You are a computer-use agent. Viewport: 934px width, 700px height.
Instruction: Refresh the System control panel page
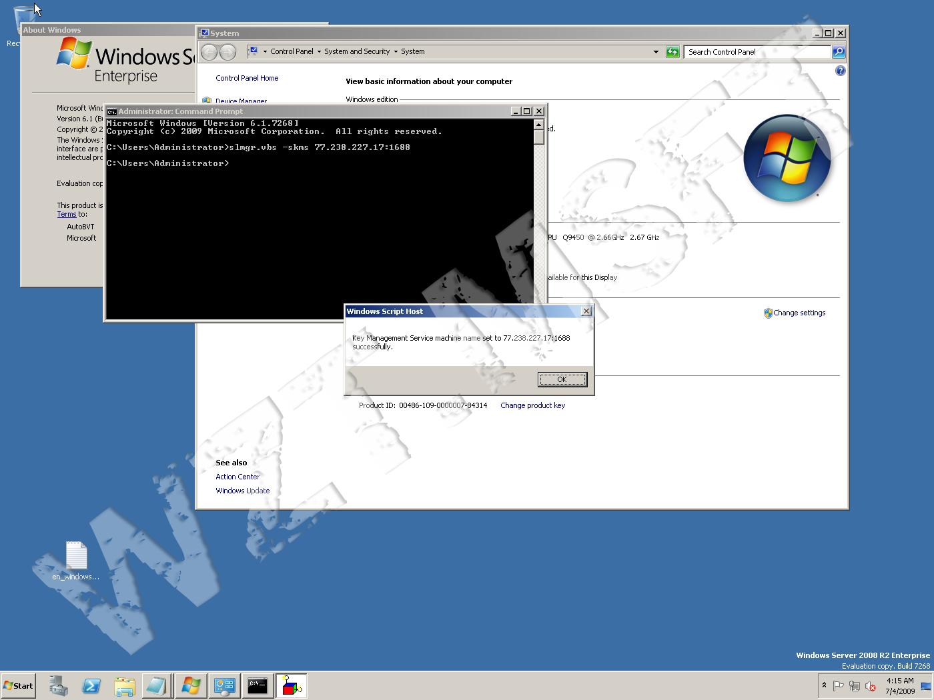tap(672, 52)
